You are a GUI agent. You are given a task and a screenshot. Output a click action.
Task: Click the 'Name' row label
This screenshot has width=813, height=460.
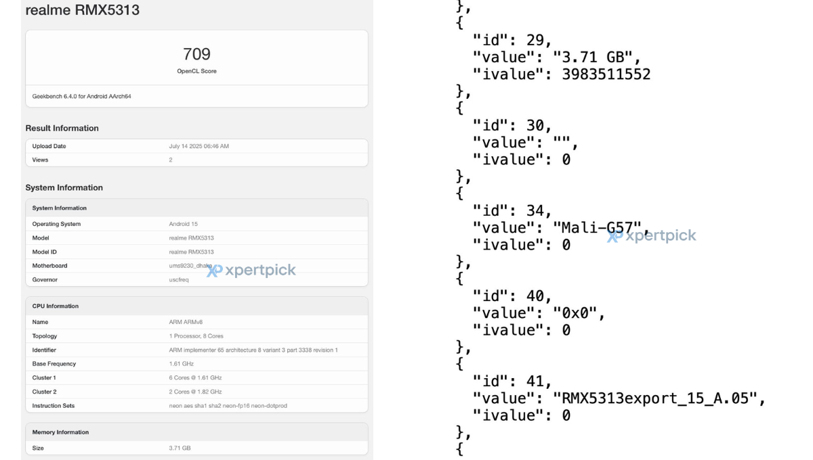click(40, 322)
